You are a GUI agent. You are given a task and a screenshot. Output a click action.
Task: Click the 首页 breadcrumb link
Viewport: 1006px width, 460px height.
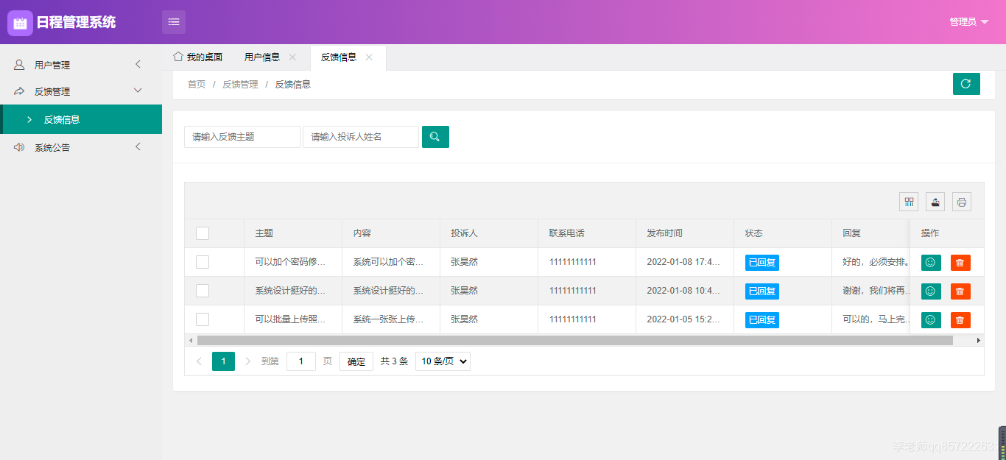[x=197, y=85]
